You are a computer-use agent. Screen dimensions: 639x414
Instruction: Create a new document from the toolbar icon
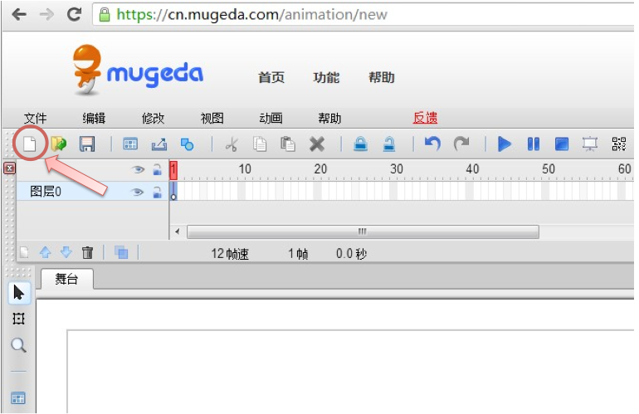(x=30, y=144)
